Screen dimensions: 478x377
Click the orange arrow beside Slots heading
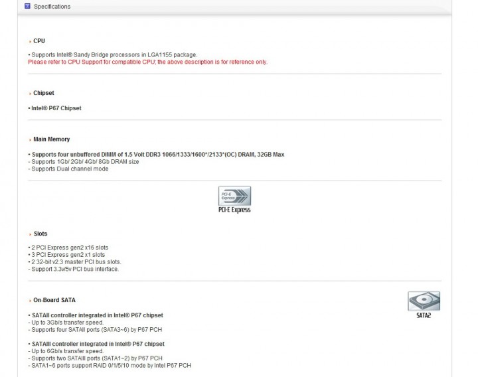pyautogui.click(x=30, y=234)
